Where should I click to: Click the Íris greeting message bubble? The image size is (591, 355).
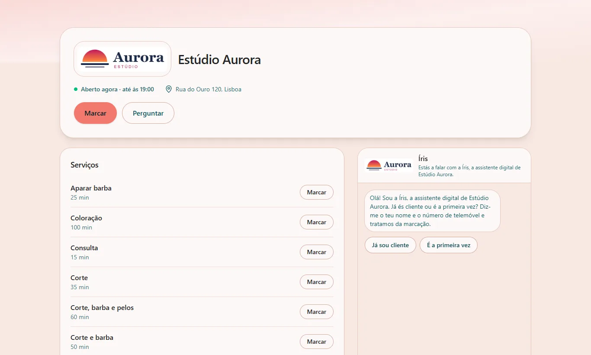click(432, 211)
